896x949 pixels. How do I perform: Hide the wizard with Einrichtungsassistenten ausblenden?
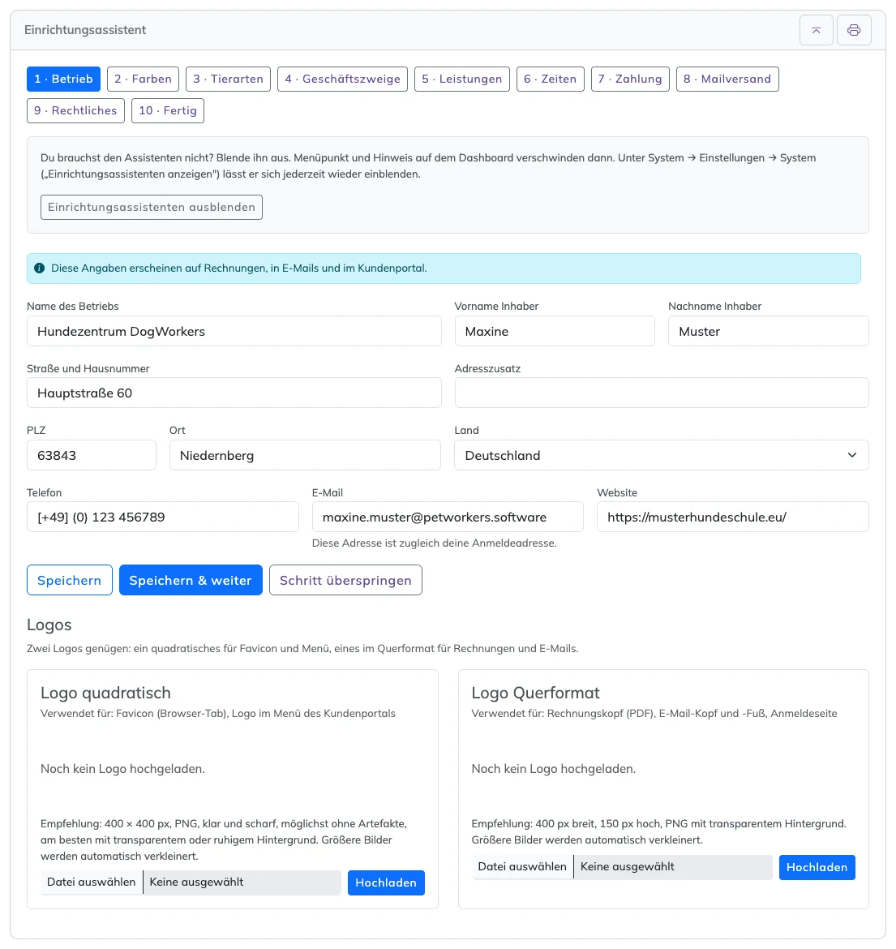[152, 207]
